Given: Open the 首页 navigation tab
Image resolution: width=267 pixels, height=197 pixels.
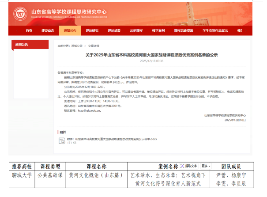Looking at the screenshot, I should coord(29,31).
